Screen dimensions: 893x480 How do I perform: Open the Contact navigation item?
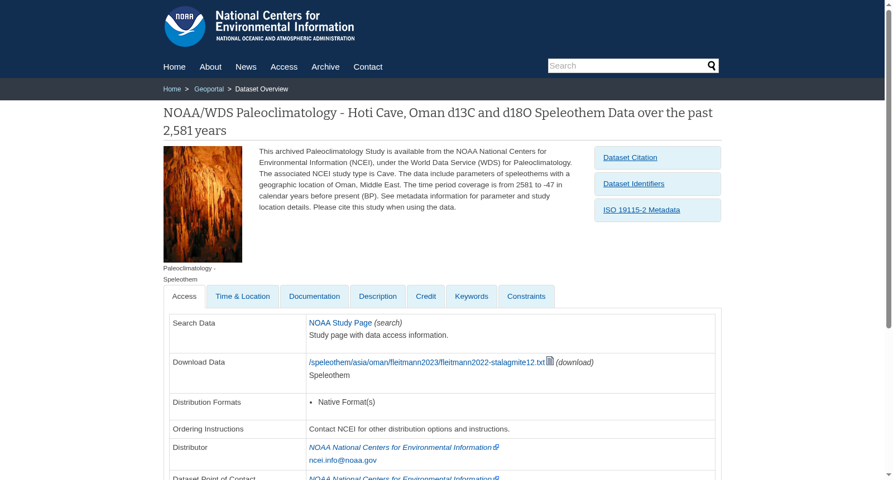pyautogui.click(x=368, y=67)
